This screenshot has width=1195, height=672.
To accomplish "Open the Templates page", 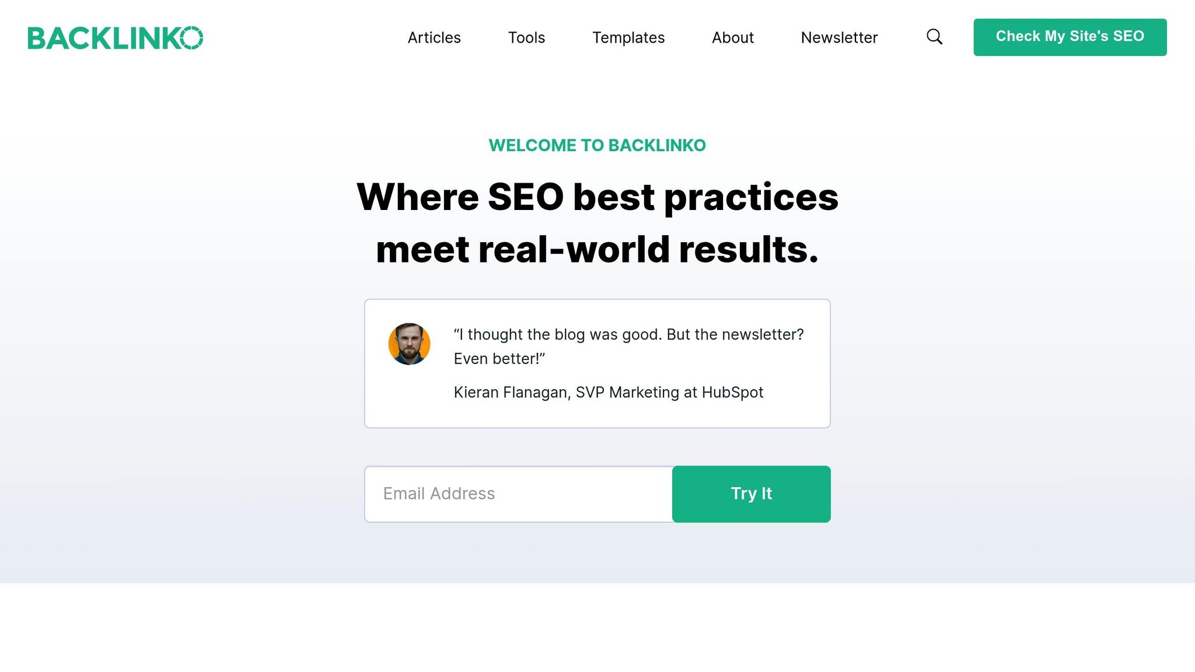I will (628, 37).
